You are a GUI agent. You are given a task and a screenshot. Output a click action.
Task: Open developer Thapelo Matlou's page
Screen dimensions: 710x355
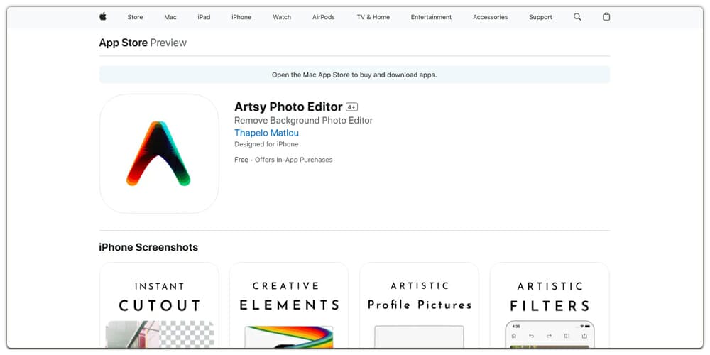click(266, 133)
